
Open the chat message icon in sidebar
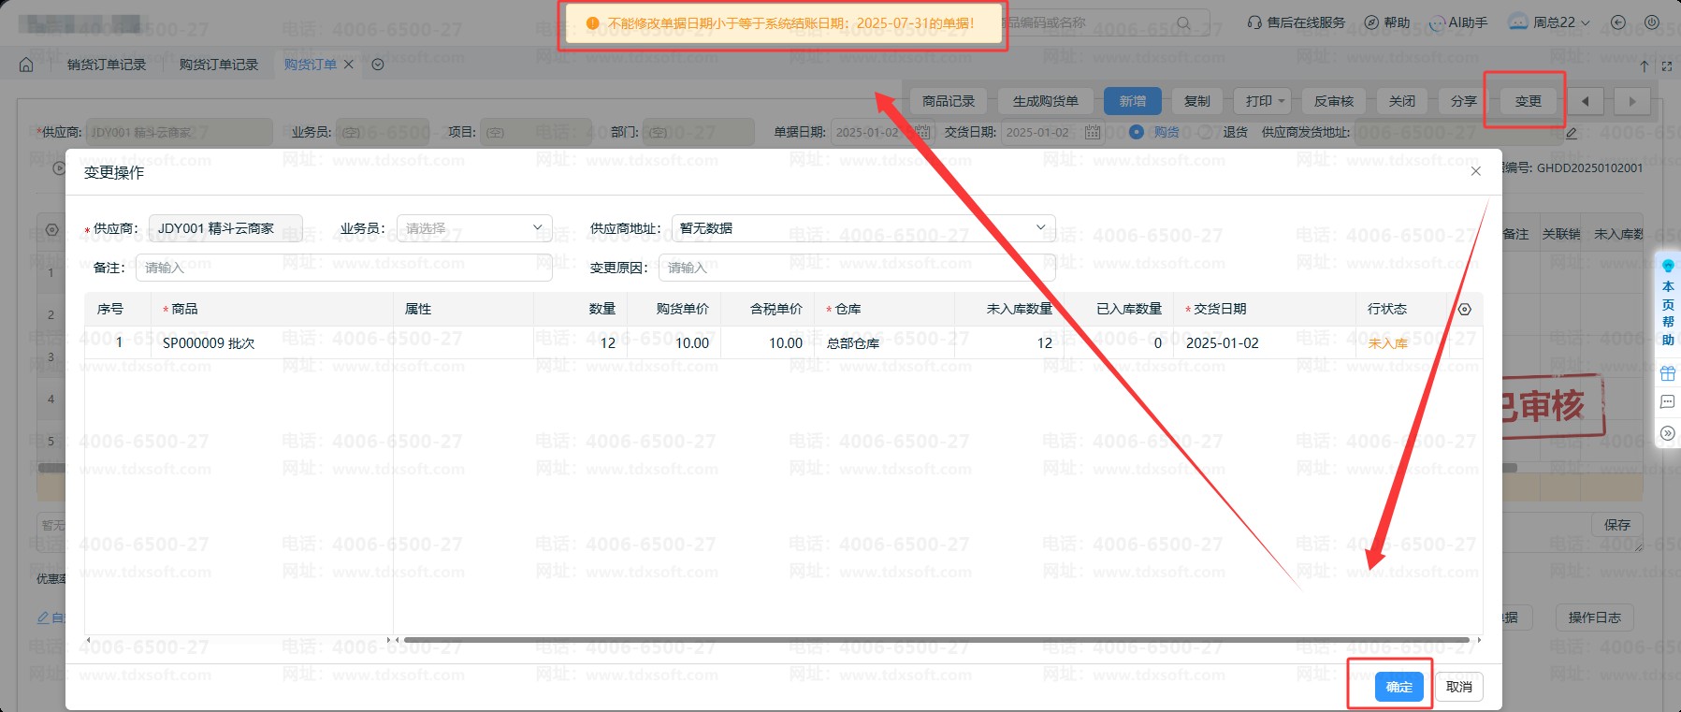pyautogui.click(x=1668, y=402)
